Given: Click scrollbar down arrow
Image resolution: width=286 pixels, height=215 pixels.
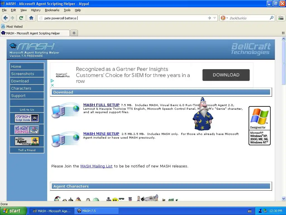Looking at the screenshot, I should (283, 198).
